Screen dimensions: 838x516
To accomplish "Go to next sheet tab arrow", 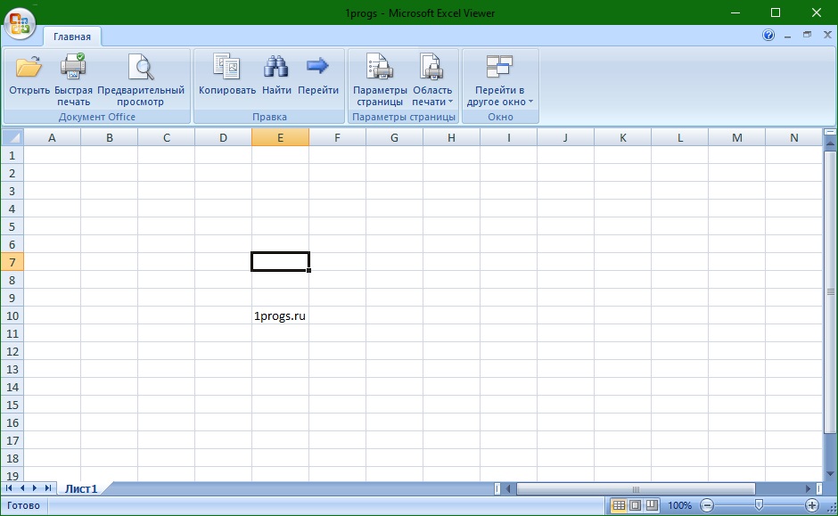I will [35, 488].
